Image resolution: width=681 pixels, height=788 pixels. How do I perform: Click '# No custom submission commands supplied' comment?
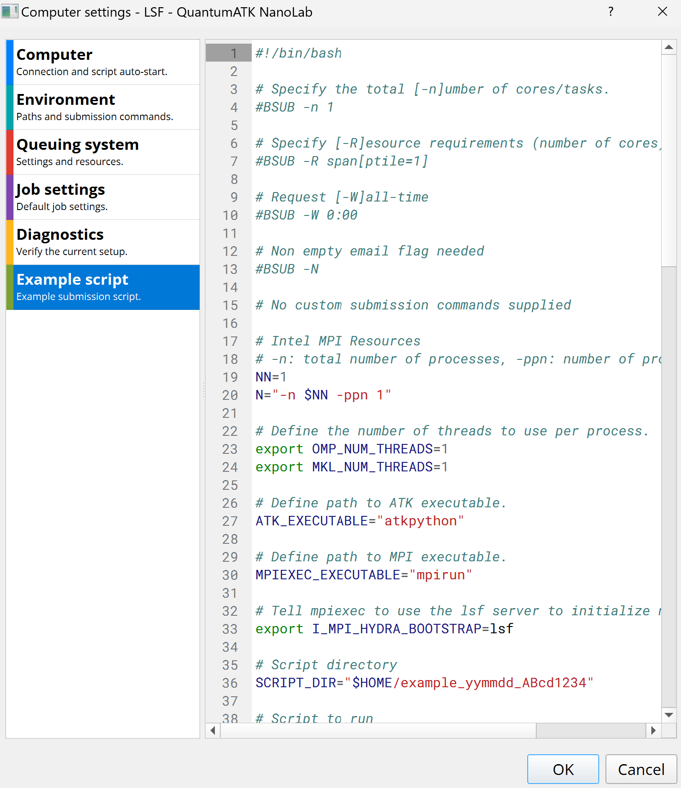coord(413,305)
